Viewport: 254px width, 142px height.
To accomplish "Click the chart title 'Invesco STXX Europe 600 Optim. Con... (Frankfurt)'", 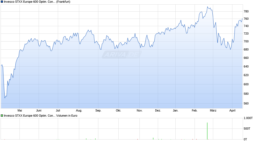I will click(x=37, y=2).
